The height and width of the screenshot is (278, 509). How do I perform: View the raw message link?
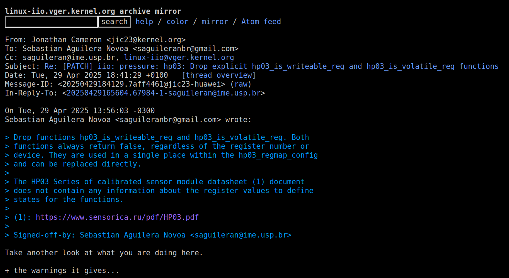coord(241,84)
